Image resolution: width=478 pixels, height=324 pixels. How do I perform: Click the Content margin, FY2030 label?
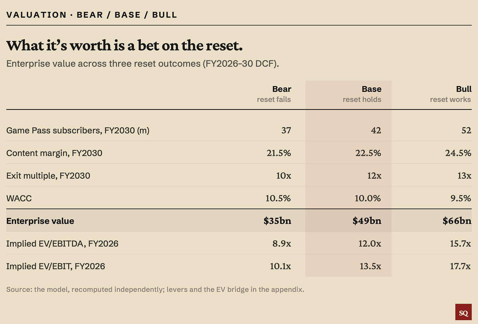pos(54,153)
